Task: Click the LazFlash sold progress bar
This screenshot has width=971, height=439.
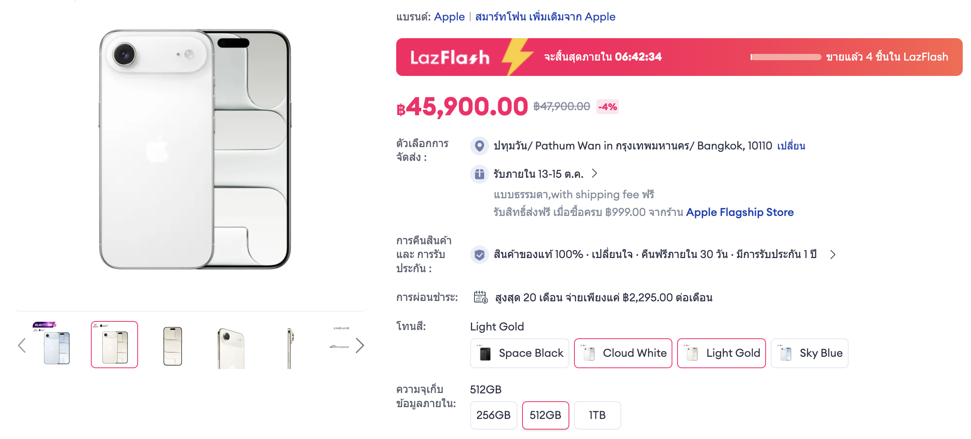Action: tap(786, 57)
